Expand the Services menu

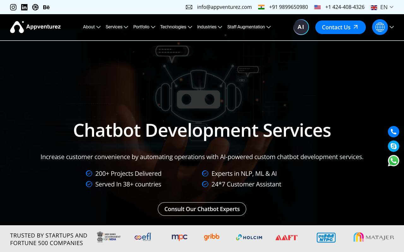[117, 27]
